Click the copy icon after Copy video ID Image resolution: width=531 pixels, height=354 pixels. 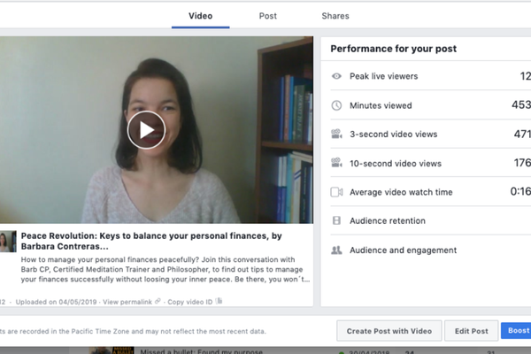[x=219, y=301]
